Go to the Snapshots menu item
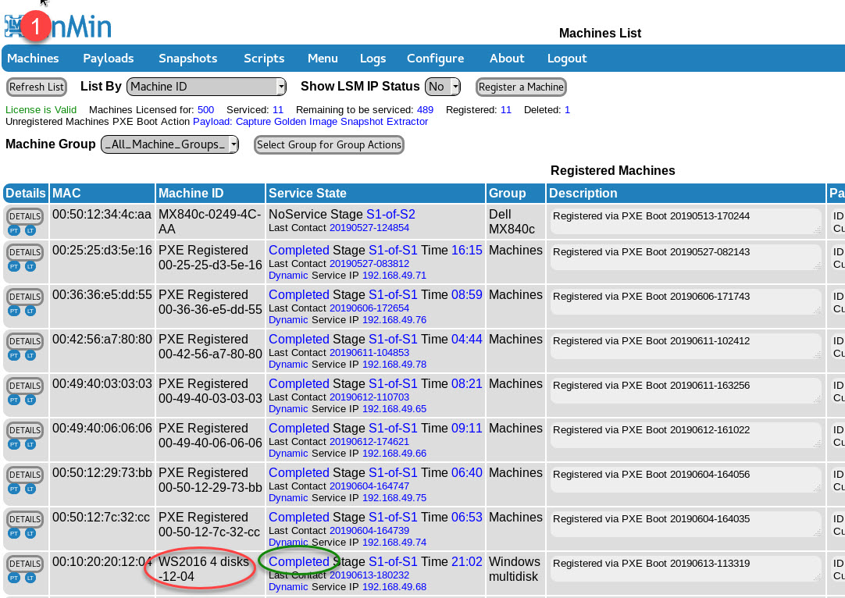This screenshot has height=598, width=845. click(x=187, y=59)
